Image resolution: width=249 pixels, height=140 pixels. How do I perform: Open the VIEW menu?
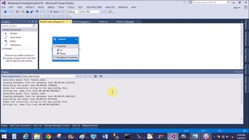click(19, 7)
